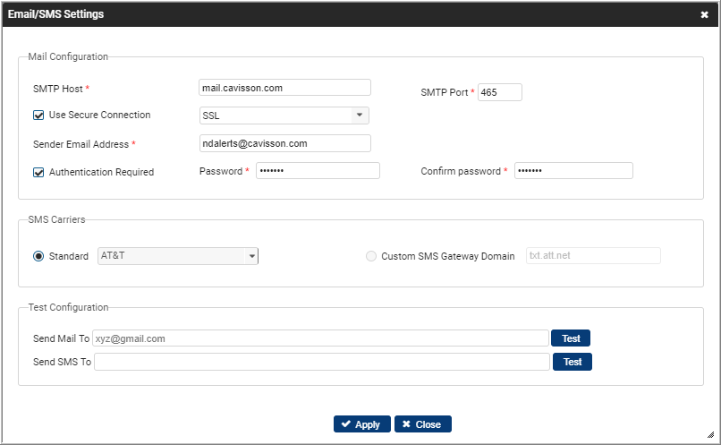Select the Sender Email Address field

tap(284, 143)
